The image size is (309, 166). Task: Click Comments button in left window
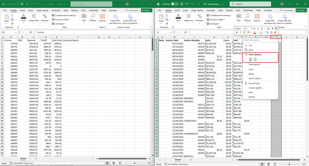pyautogui.click(x=132, y=10)
